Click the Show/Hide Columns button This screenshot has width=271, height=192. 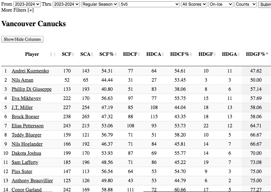coord(22,39)
